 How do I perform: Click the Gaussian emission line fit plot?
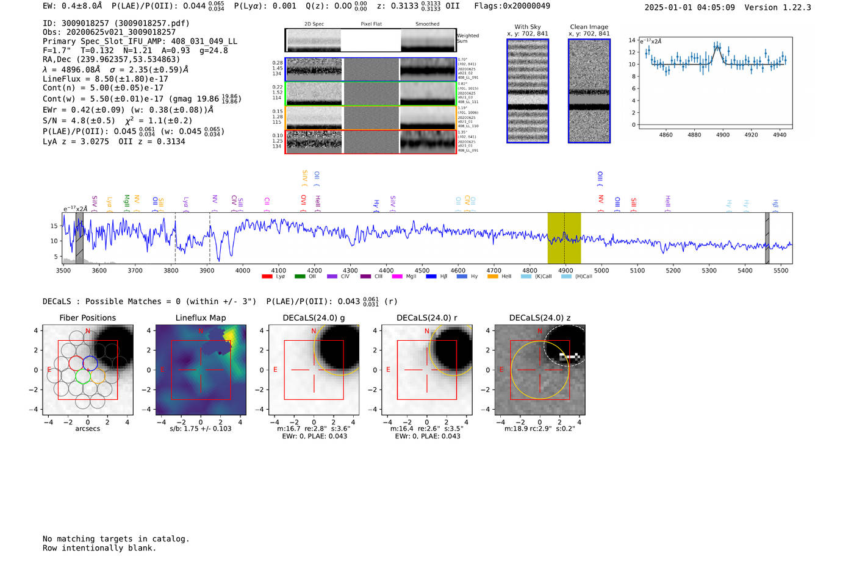715,84
